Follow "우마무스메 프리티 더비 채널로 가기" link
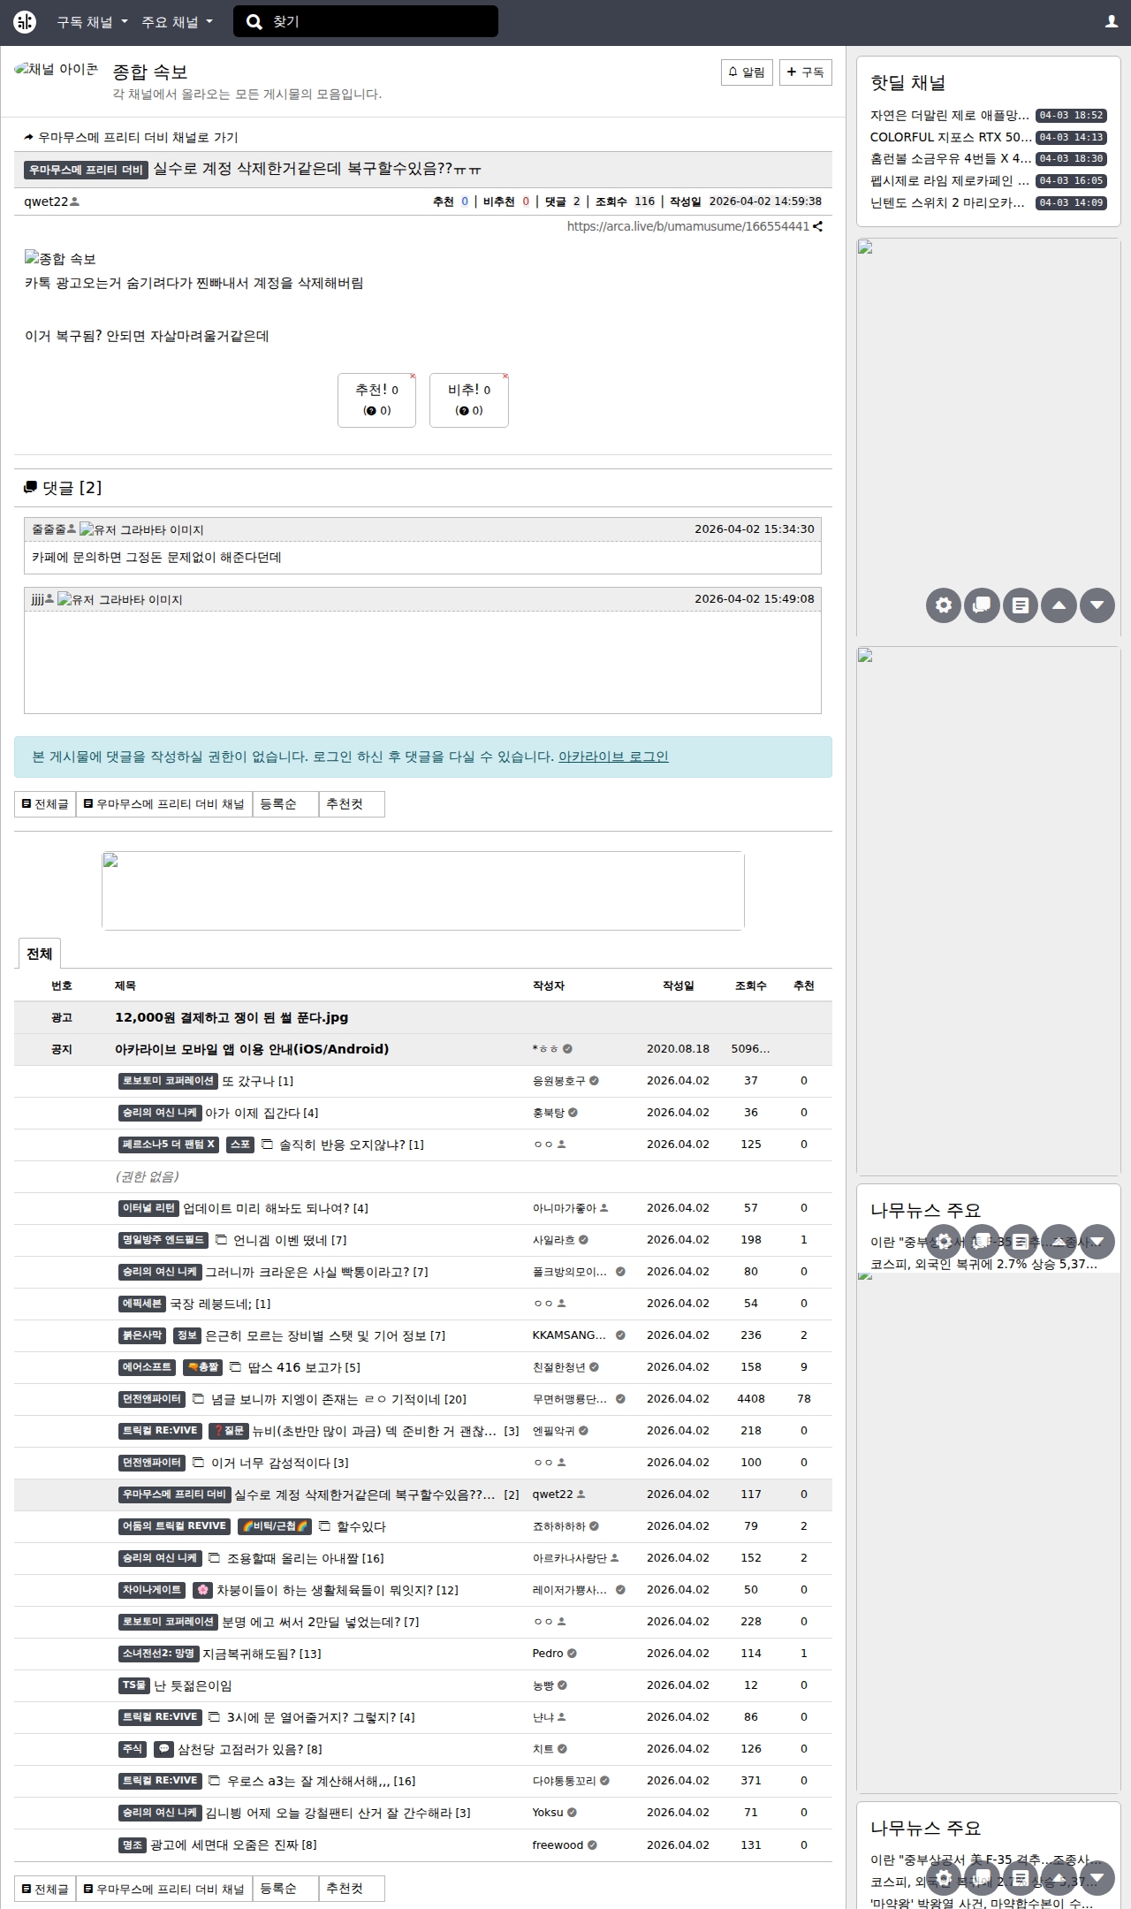 pyautogui.click(x=131, y=137)
